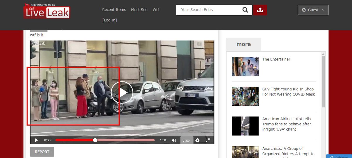Open Guy Fight Young Kid COVID Mask link

tap(289, 92)
